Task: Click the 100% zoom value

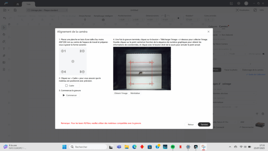Action: tap(262, 10)
